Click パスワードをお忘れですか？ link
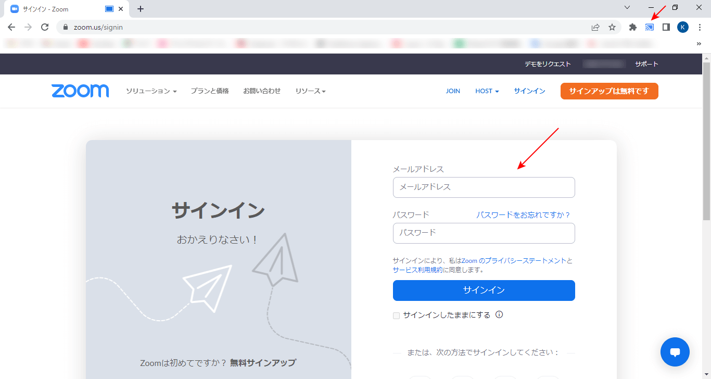Image resolution: width=711 pixels, height=379 pixels. coord(524,214)
